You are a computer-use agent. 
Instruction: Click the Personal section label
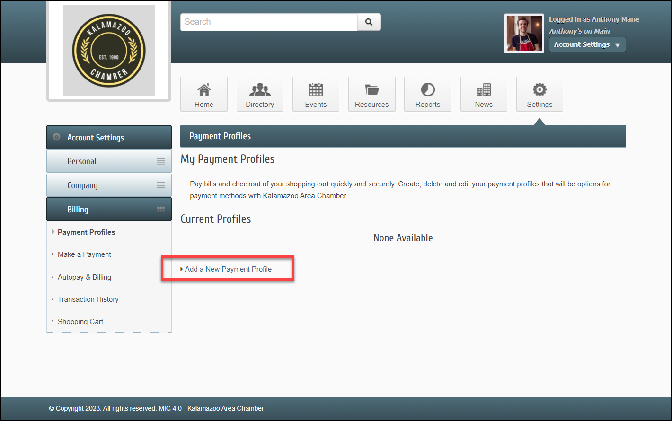[x=81, y=161]
